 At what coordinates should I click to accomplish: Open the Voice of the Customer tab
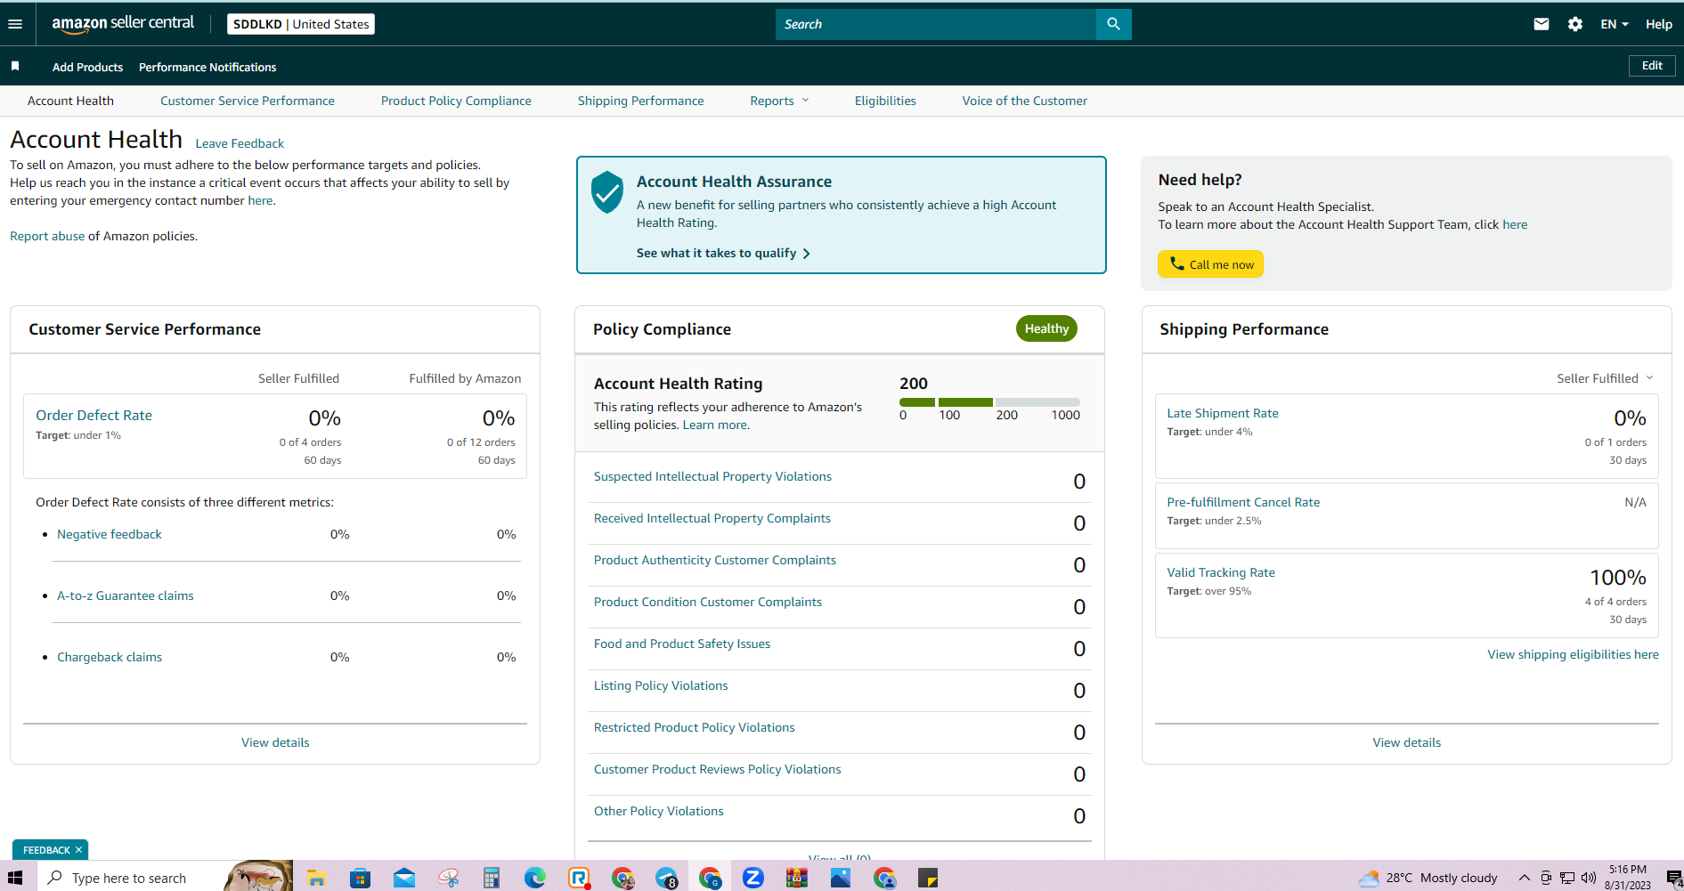pos(1024,101)
